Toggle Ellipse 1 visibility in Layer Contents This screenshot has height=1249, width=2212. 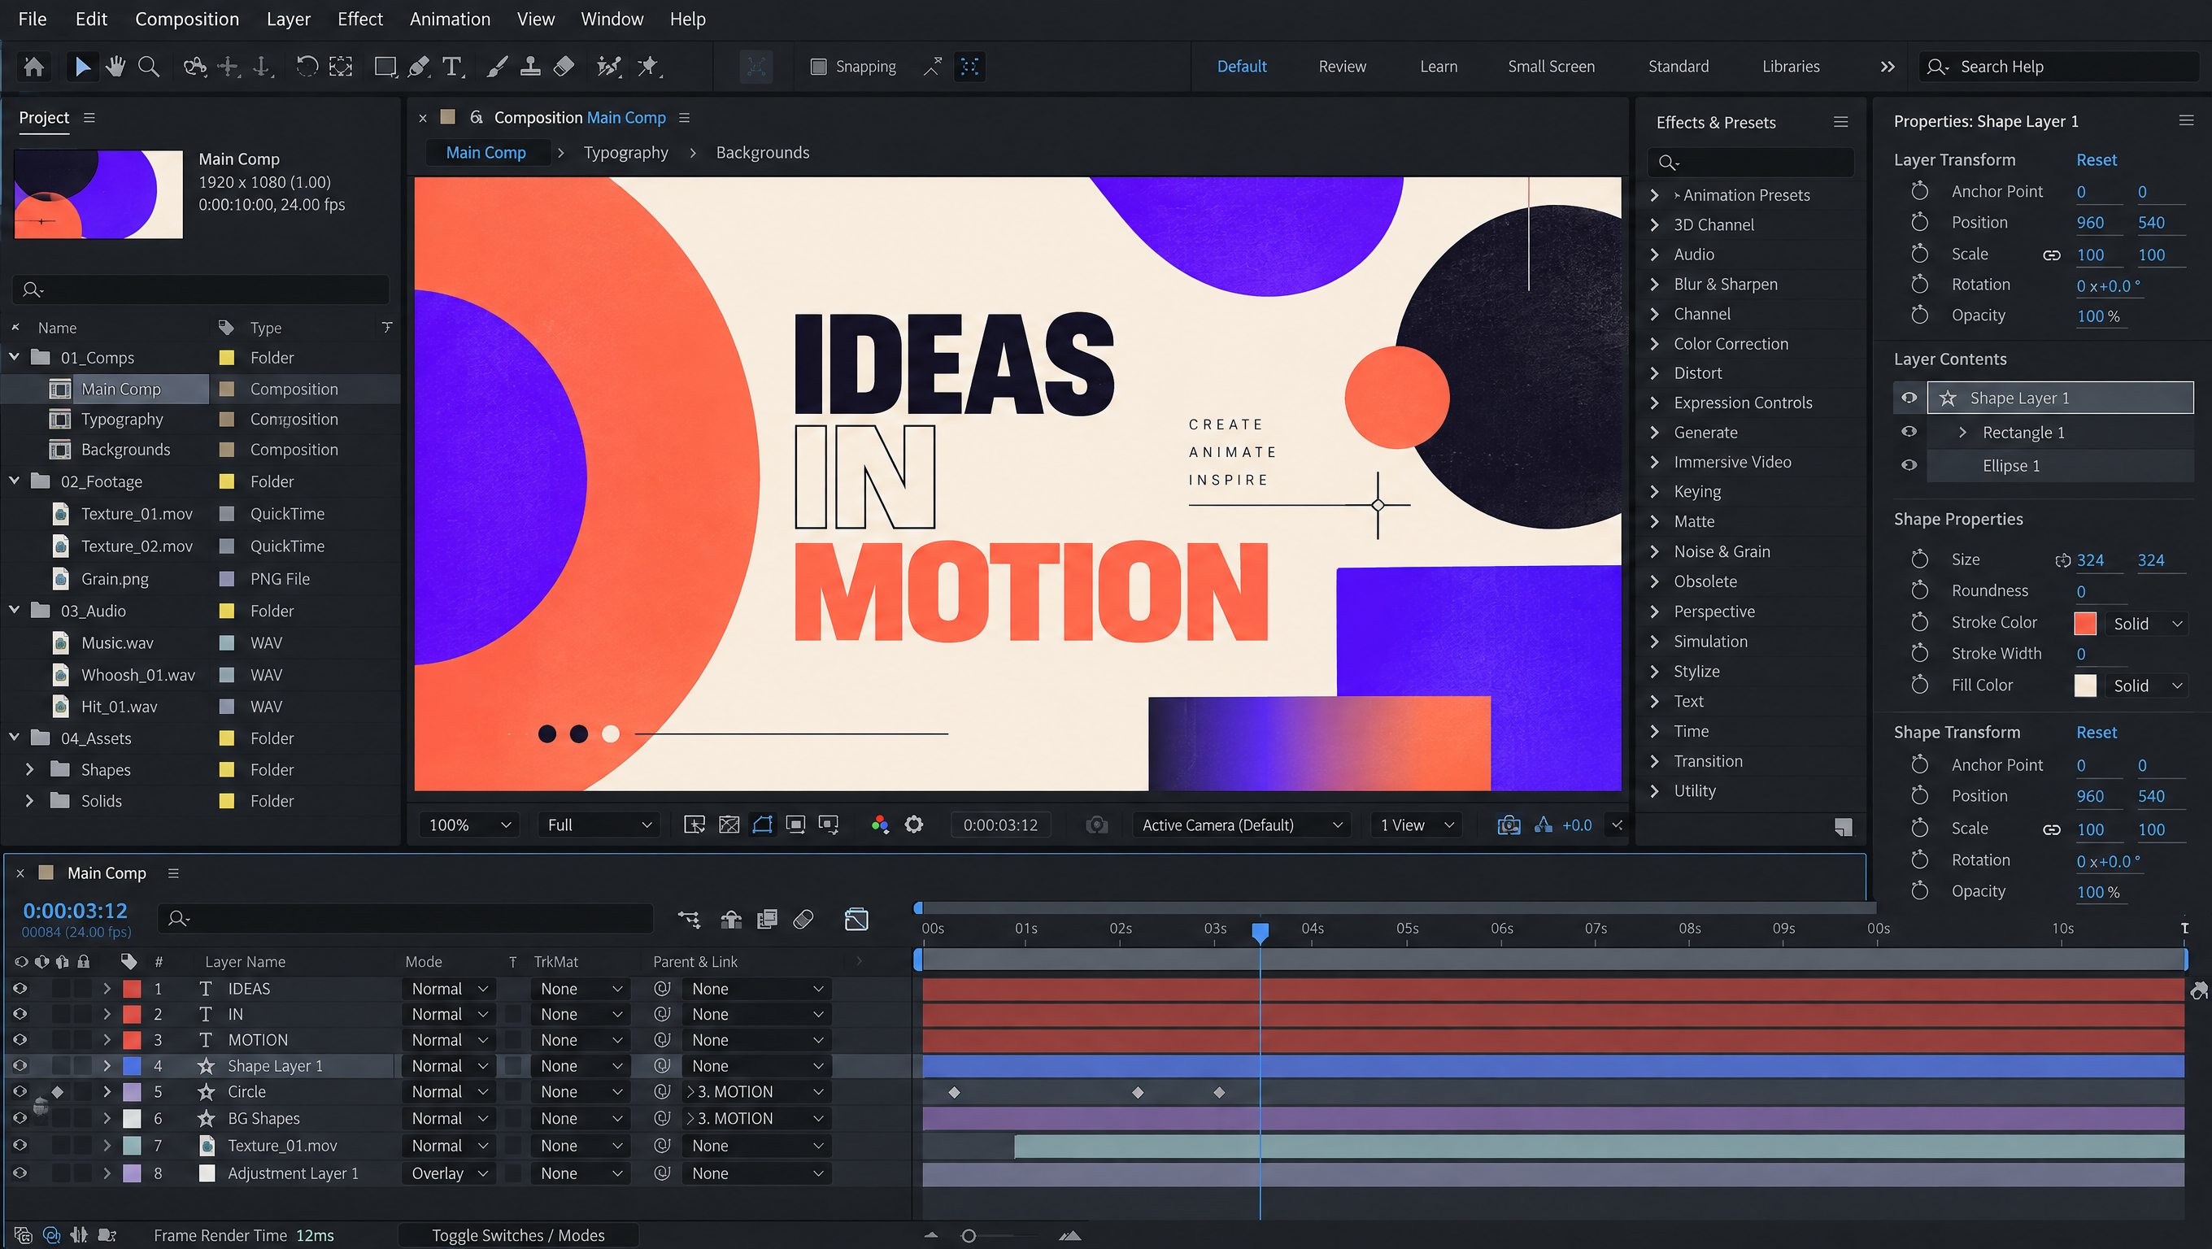coord(1909,465)
